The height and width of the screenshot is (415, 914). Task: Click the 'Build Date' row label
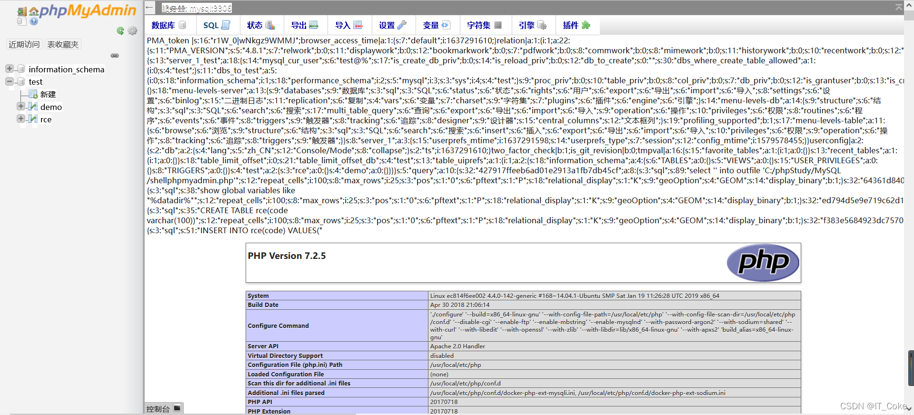click(263, 305)
